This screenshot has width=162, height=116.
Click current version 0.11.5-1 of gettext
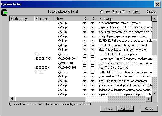[x=40, y=72]
